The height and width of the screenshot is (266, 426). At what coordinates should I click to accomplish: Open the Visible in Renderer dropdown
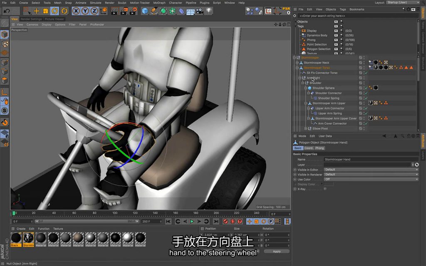[x=371, y=175]
